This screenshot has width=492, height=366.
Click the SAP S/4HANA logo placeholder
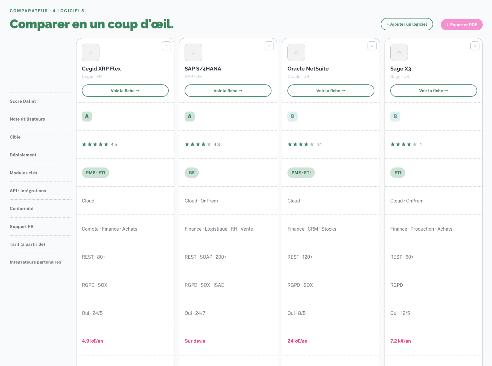point(193,53)
